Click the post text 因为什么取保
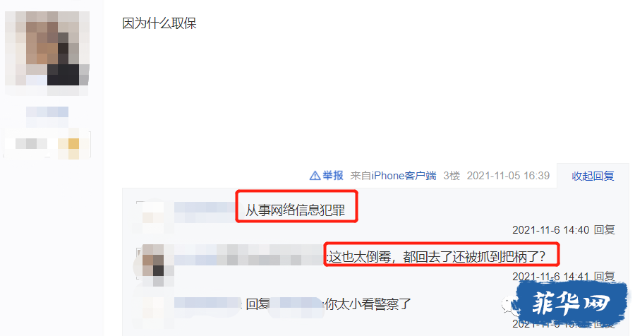The height and width of the screenshot is (336, 635). click(x=159, y=23)
